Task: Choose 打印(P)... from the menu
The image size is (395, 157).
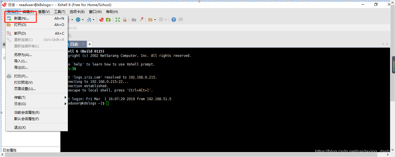Action: (x=36, y=76)
